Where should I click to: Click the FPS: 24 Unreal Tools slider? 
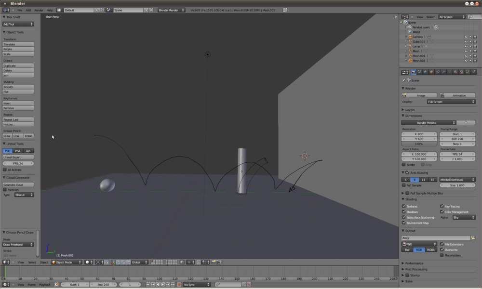tap(18, 163)
